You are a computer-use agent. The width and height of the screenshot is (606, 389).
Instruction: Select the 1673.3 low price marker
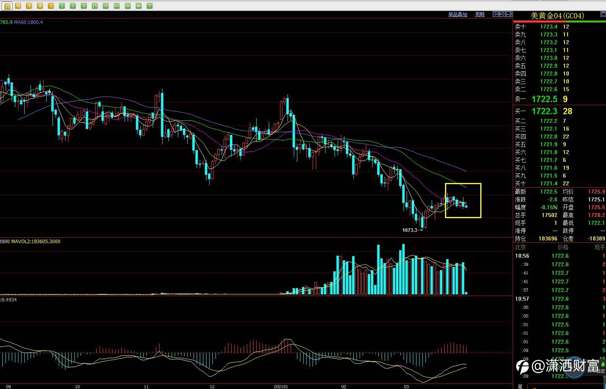point(412,230)
